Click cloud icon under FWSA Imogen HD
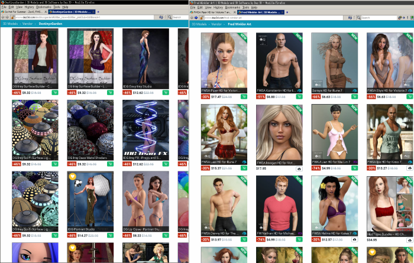 tap(299, 169)
